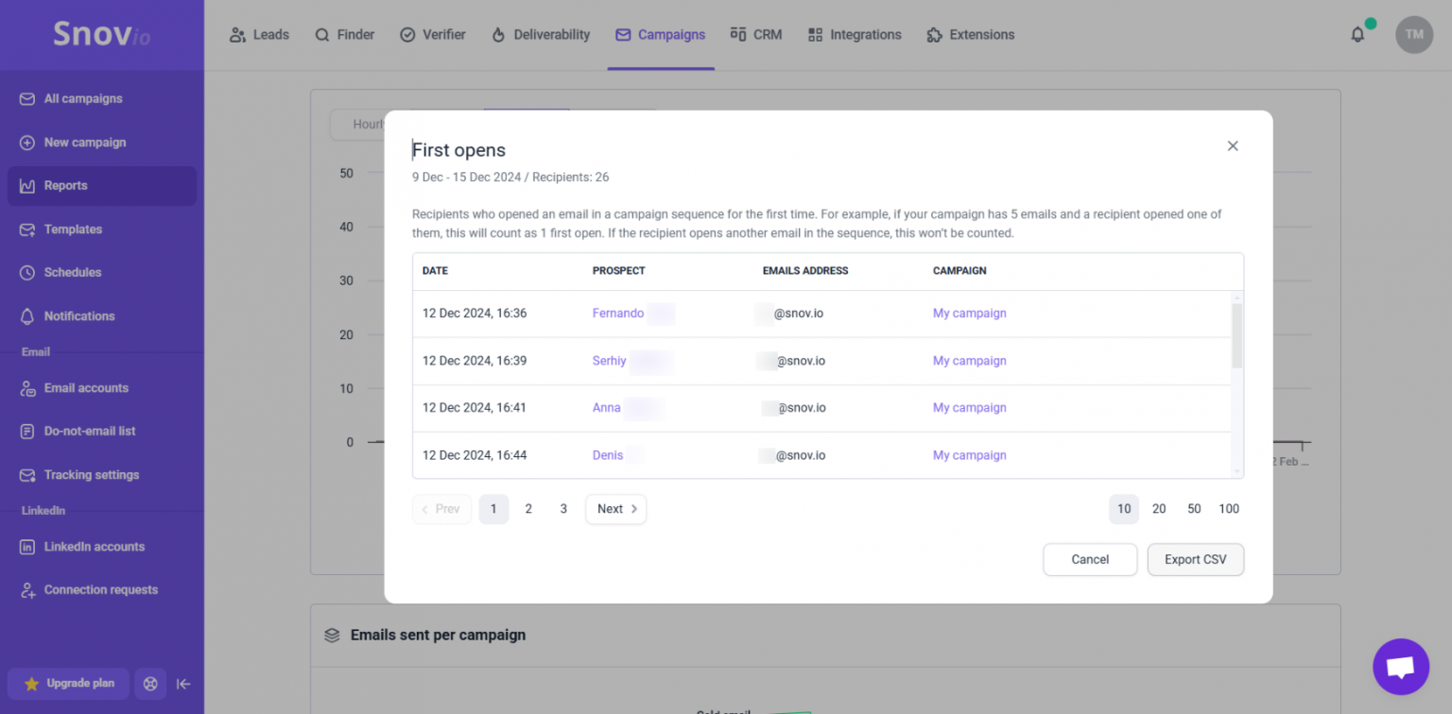Viewport: 1452px width, 714px height.
Task: Show 50 rows per page
Action: click(1194, 509)
